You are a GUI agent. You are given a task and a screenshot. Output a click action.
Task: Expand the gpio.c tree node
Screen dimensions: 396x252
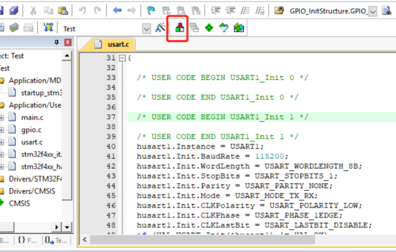tap(2, 130)
